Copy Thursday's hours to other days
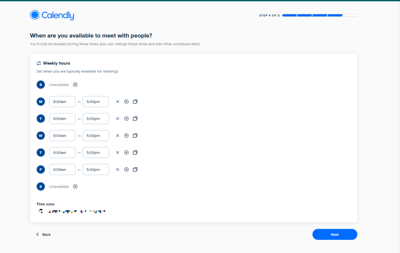 coord(135,153)
